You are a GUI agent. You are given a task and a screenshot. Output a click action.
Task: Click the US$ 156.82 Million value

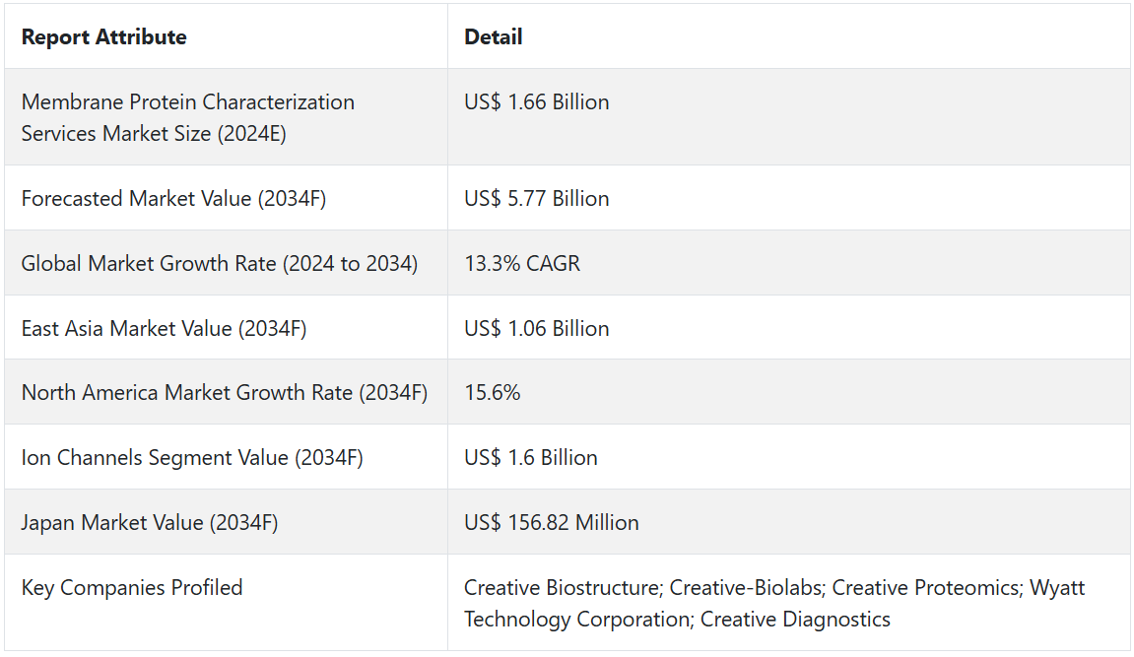pyautogui.click(x=551, y=523)
